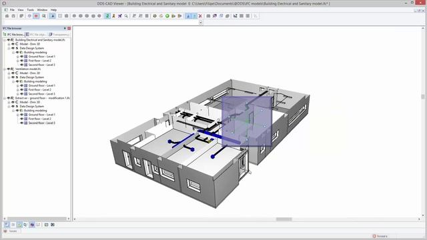Expand First floor - Level 2 under Building Electrical model
Screen dimensions: 427x240
coord(18,61)
